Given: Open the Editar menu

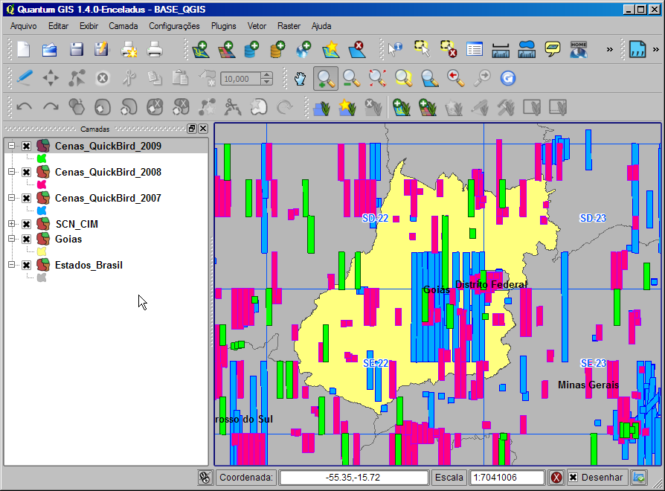Looking at the screenshot, I should 58,26.
